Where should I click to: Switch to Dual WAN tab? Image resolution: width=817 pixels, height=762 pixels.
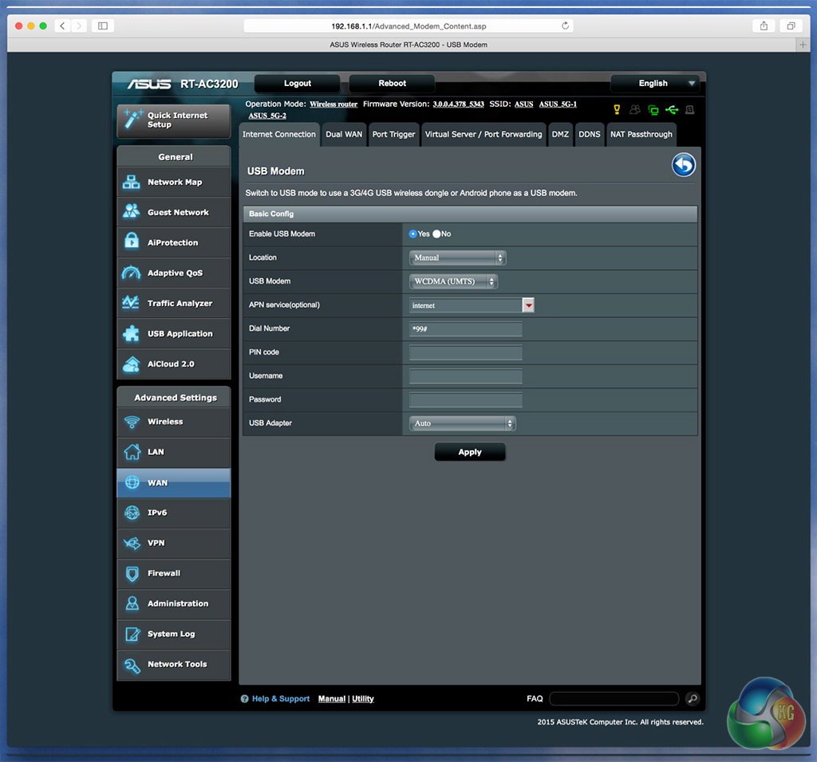click(344, 134)
